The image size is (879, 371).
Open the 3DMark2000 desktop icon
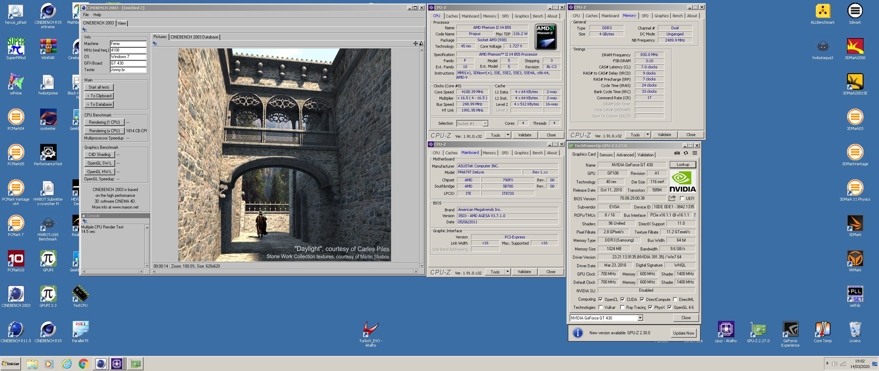click(x=855, y=49)
